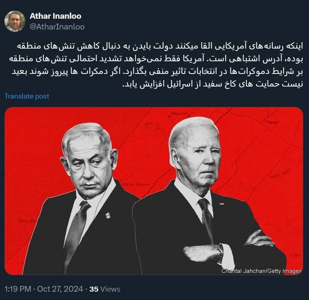Click the lapel pin on left man's jacket
The image size is (309, 300).
[108, 216]
